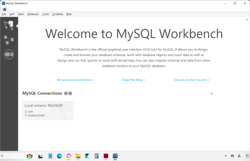Open the Home tab icon
Screen dimensions: 250x161
[x=5, y=9]
